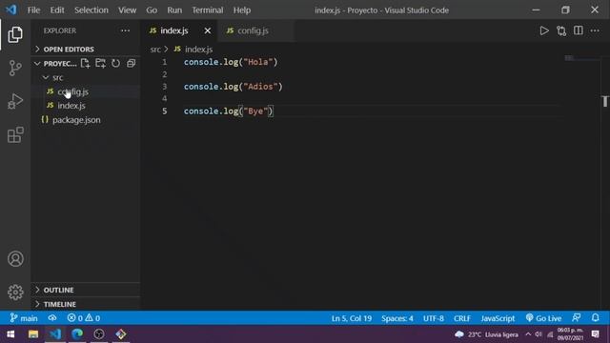
Task: Click the editor minimap
Action: coord(581,58)
